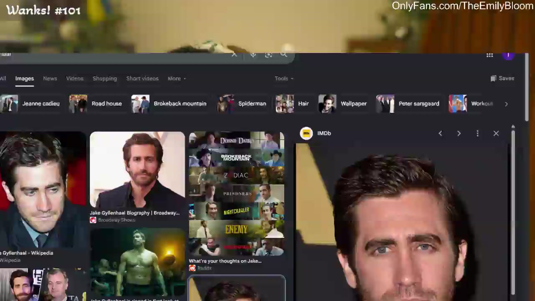Switch to the Videos tab
This screenshot has width=535, height=301.
[75, 79]
